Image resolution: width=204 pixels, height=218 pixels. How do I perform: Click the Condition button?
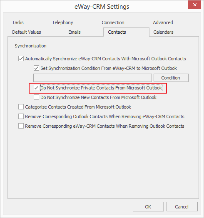tap(171, 78)
